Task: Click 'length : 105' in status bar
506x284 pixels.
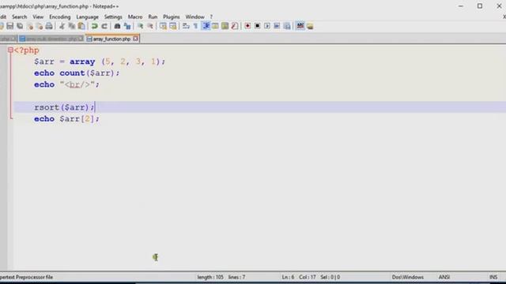Action: click(x=210, y=277)
